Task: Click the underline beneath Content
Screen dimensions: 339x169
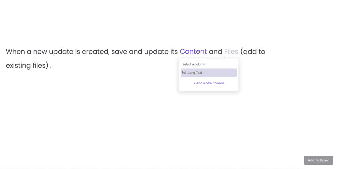Action: coord(193,58)
